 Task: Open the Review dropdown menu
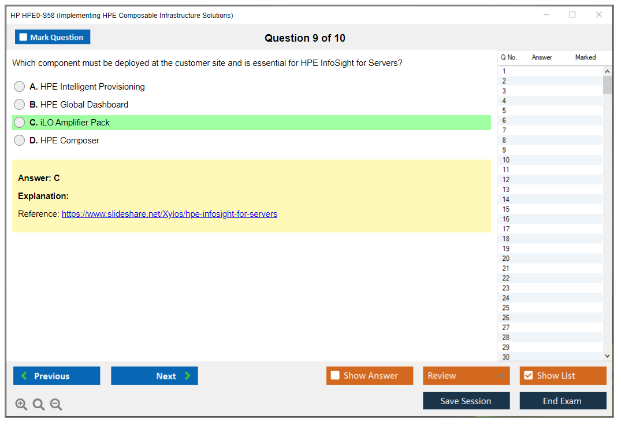(x=466, y=376)
